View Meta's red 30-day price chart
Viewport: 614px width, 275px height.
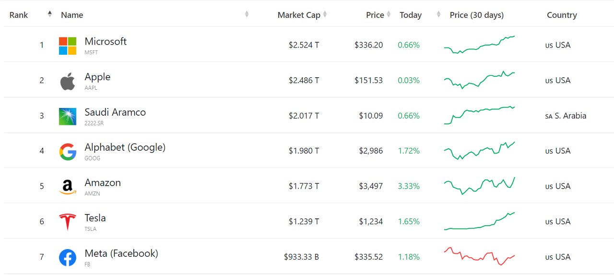pyautogui.click(x=479, y=256)
